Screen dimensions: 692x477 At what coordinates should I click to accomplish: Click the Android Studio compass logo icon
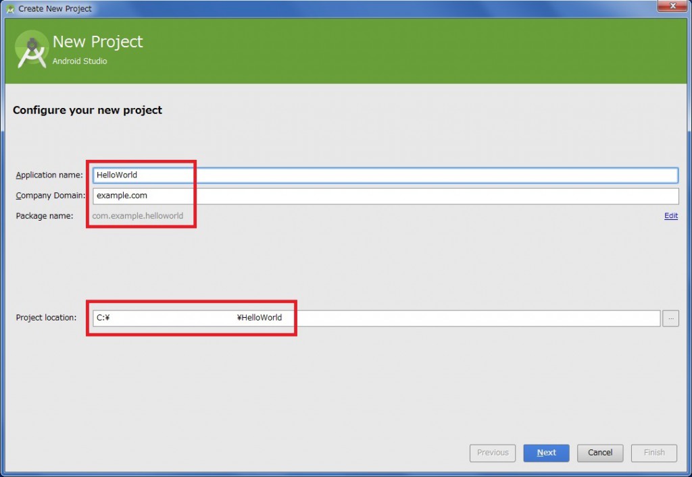(x=31, y=49)
